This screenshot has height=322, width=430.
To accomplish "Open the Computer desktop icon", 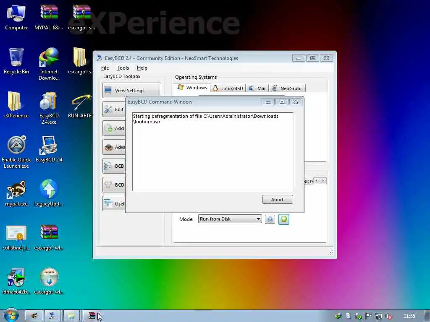I will pos(16,17).
